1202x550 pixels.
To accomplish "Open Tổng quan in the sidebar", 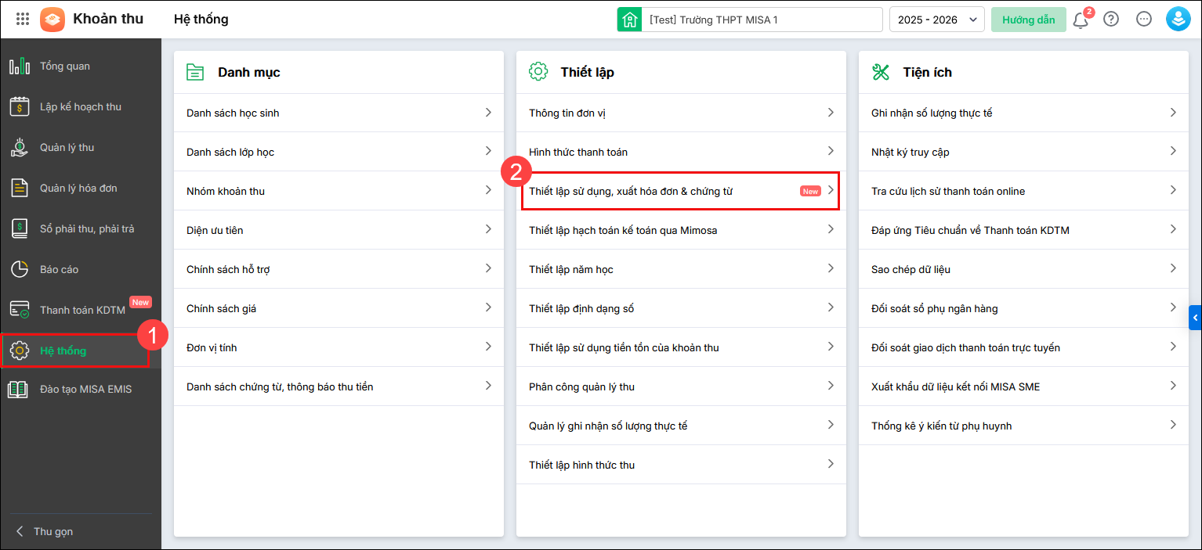I will [x=65, y=67].
